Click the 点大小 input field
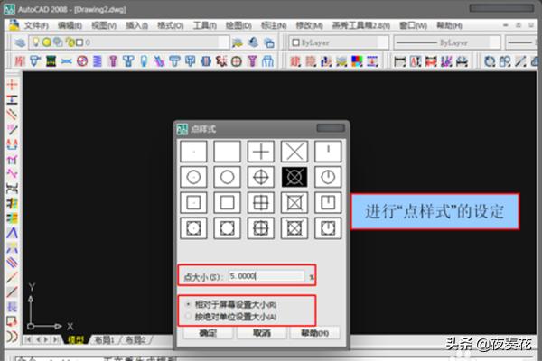Image resolution: width=542 pixels, height=361 pixels. point(266,276)
